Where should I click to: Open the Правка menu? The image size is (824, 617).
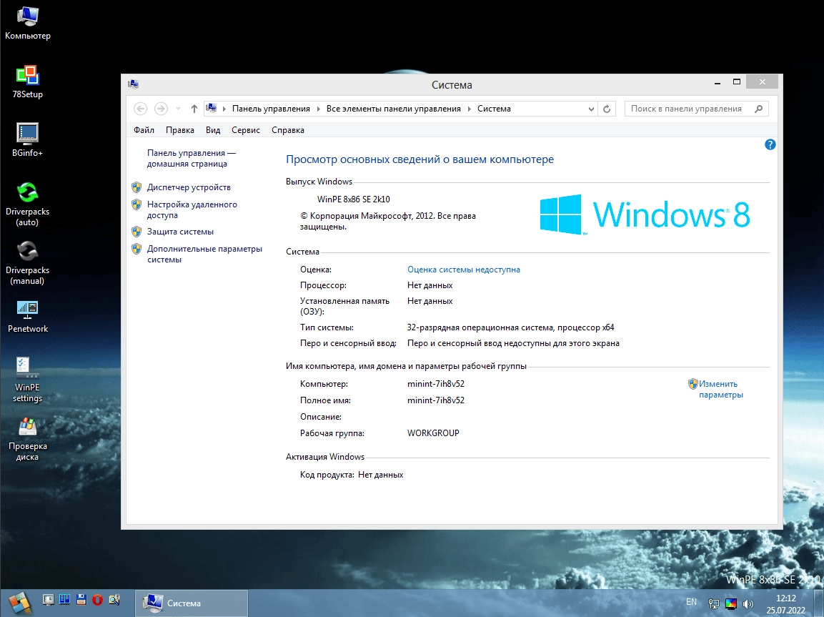point(179,130)
